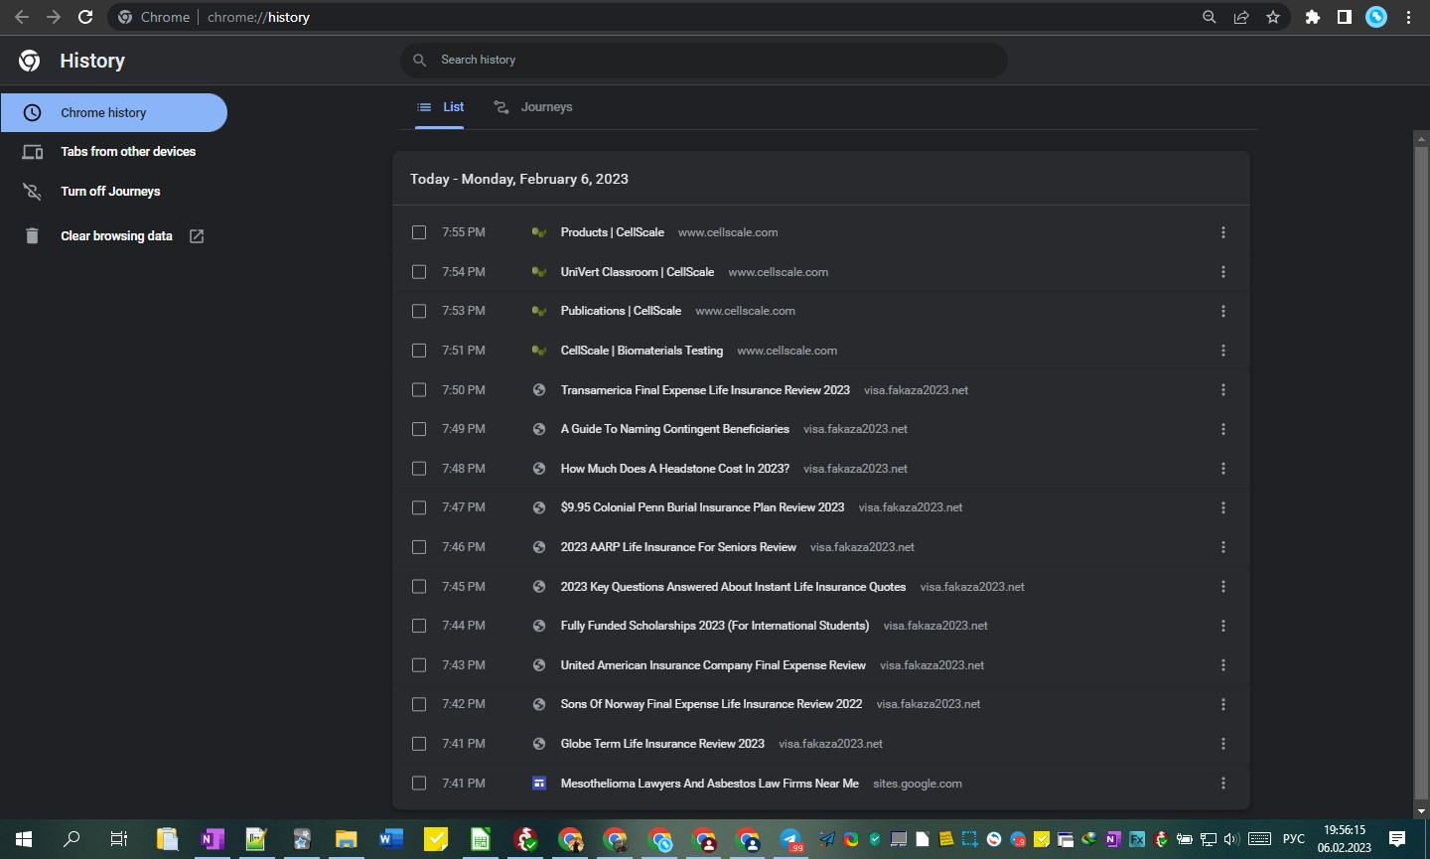This screenshot has width=1430, height=859.
Task: Switch to the Journeys tab
Action: (x=533, y=107)
